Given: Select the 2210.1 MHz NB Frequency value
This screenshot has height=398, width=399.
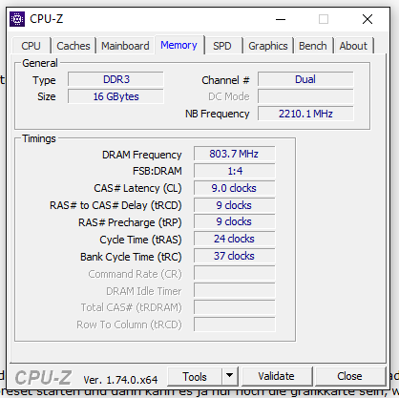Looking at the screenshot, I should click(305, 114).
